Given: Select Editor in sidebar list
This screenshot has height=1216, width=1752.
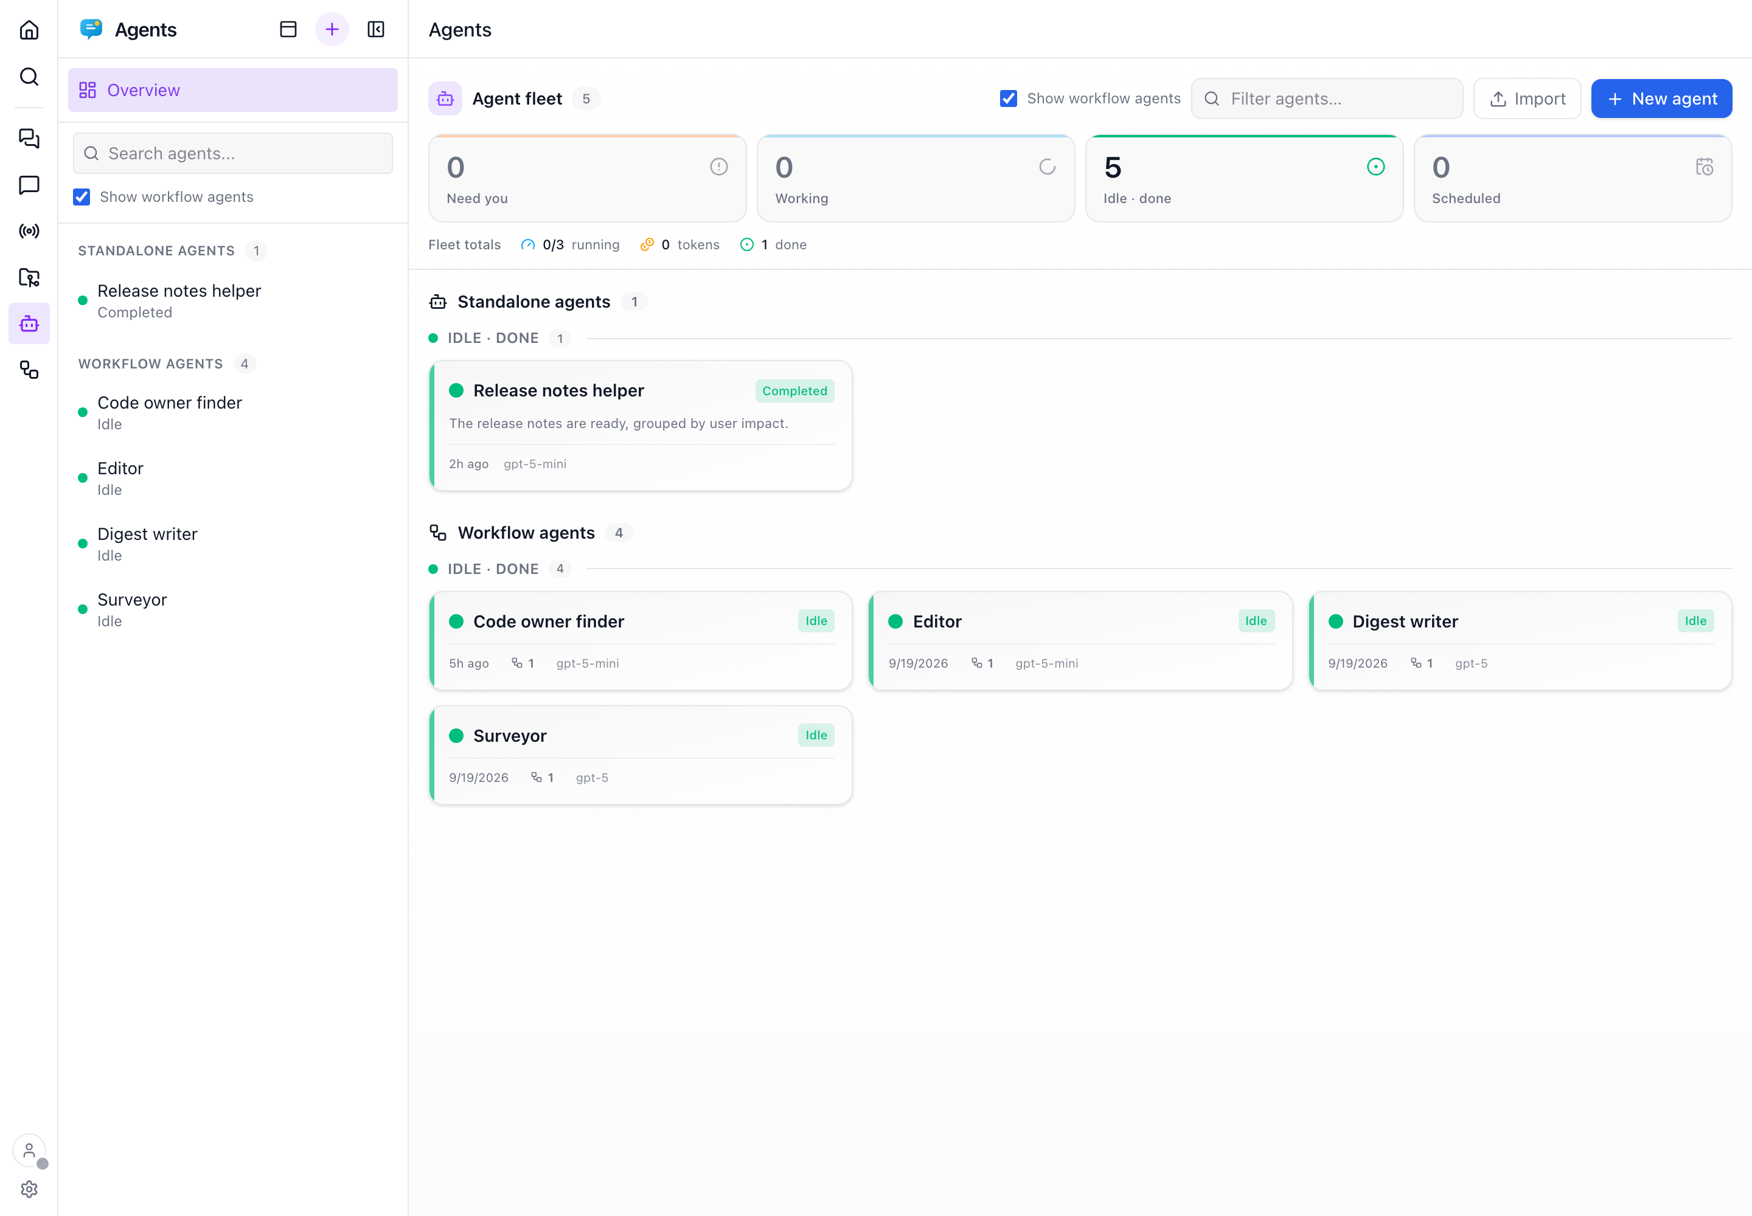Looking at the screenshot, I should 232,478.
